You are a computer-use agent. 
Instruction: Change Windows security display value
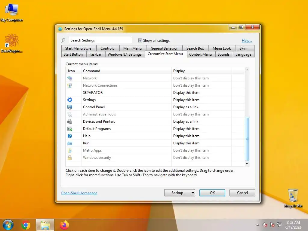click(x=191, y=158)
